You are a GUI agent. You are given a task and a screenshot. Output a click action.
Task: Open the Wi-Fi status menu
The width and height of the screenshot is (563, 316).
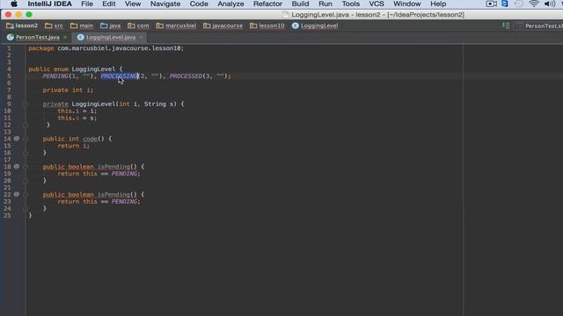tap(534, 4)
